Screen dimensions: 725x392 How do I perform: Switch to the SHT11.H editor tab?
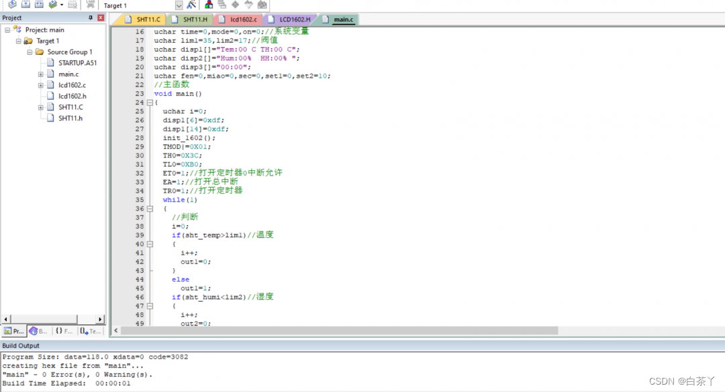189,19
